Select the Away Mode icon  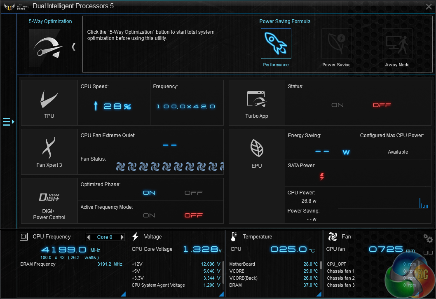pyautogui.click(x=397, y=44)
